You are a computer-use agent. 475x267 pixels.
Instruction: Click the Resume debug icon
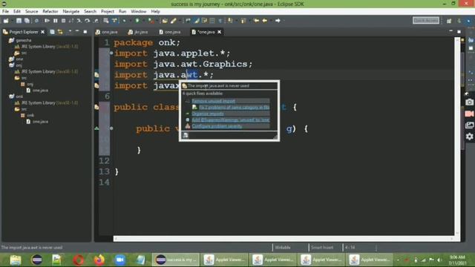click(47, 21)
